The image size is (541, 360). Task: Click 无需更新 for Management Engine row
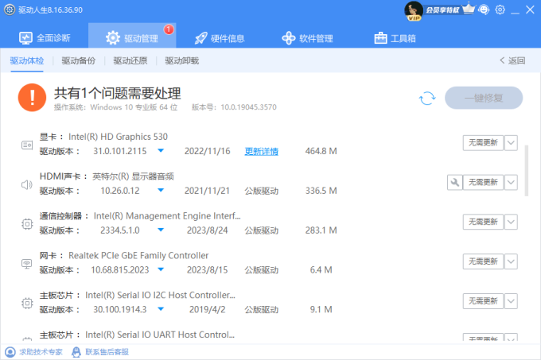483,222
